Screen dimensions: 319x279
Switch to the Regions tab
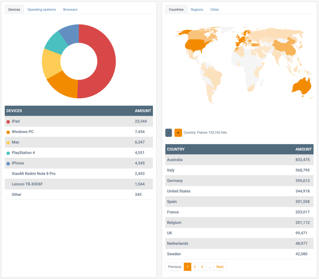(x=197, y=9)
